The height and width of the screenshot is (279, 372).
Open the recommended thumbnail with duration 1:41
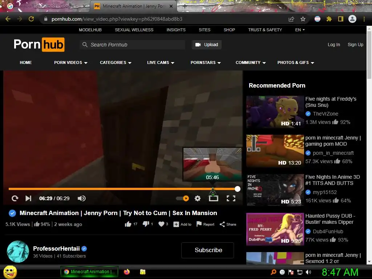click(275, 112)
